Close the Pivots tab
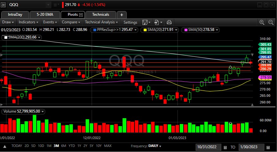Screen dimensions: 277x152 coord(81,15)
